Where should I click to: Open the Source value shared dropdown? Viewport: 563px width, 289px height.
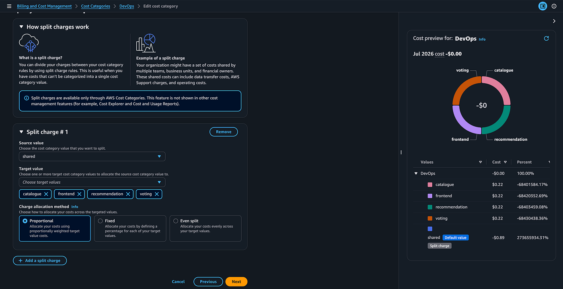[92, 156]
